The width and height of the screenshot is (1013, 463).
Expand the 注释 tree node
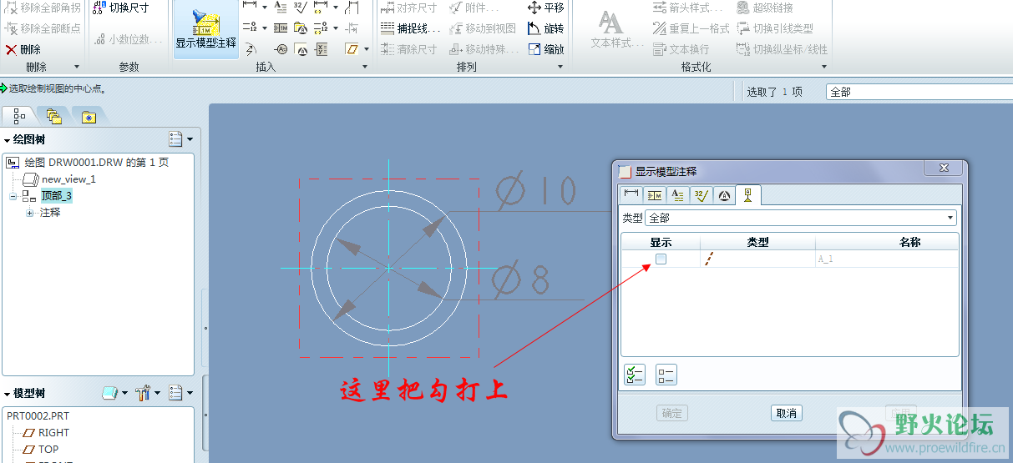30,213
